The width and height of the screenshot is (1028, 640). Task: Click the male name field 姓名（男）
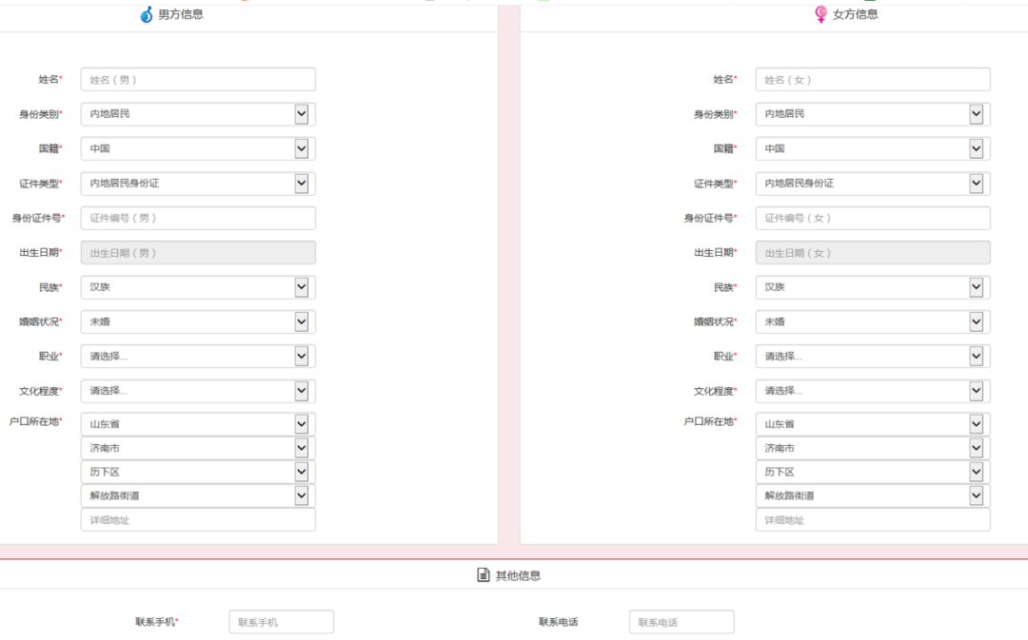197,80
